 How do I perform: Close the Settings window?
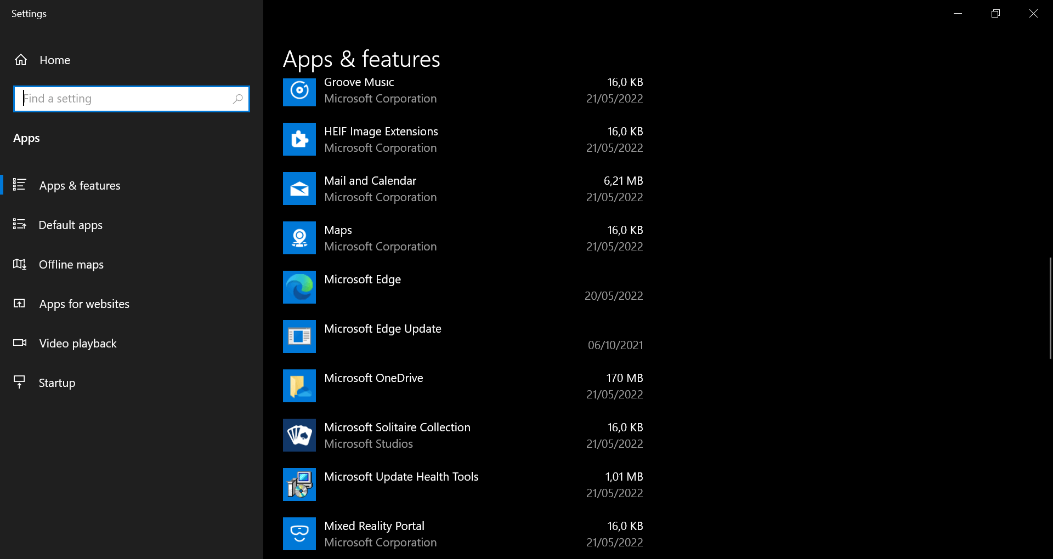[1033, 13]
